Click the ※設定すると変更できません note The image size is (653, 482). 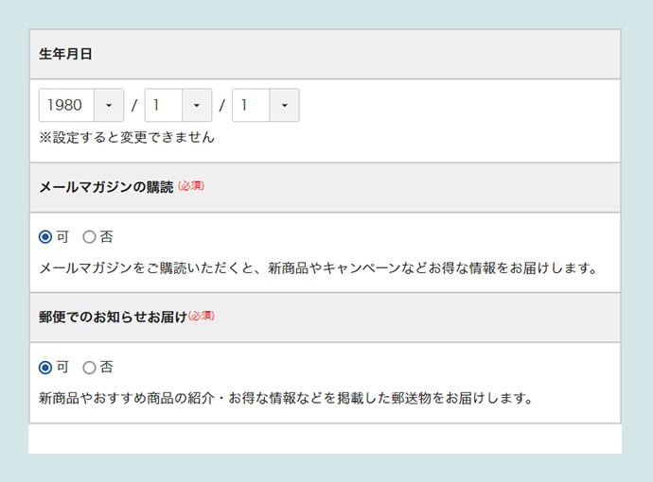point(127,138)
